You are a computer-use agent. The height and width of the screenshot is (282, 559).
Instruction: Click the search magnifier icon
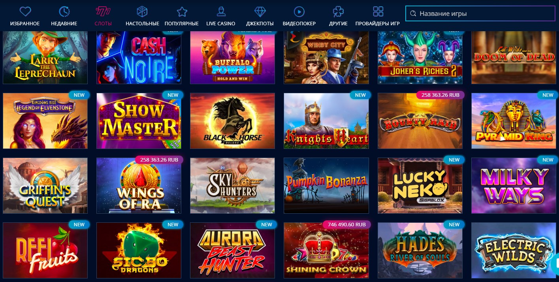[x=413, y=13]
